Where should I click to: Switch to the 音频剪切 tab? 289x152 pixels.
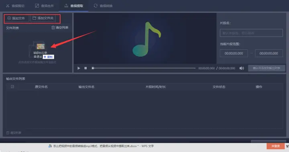(15, 6)
